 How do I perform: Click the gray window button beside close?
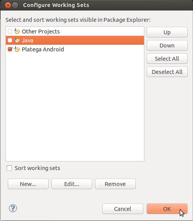point(15,5)
